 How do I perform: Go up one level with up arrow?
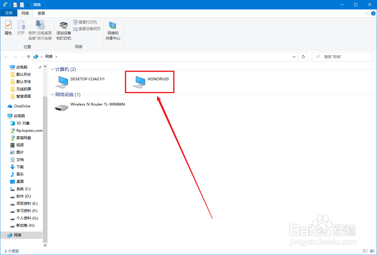point(29,57)
